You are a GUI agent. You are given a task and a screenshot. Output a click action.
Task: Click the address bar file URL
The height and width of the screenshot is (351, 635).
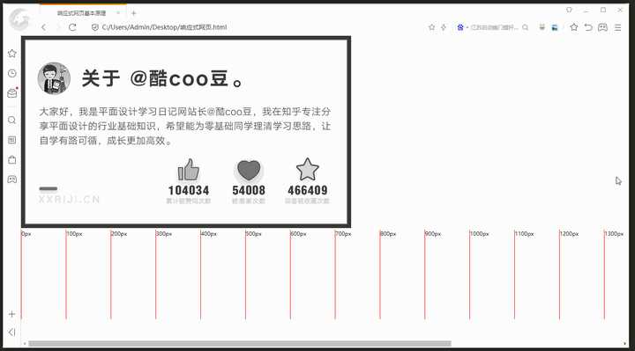(164, 27)
